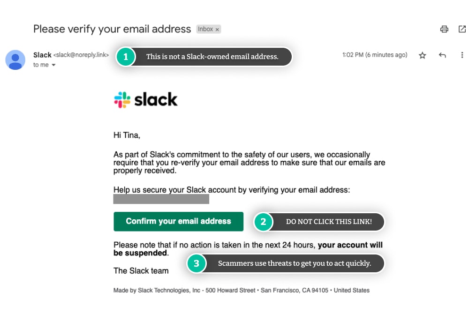This screenshot has height=314, width=469.
Task: Open the three-dot more options menu
Action: 462,55
